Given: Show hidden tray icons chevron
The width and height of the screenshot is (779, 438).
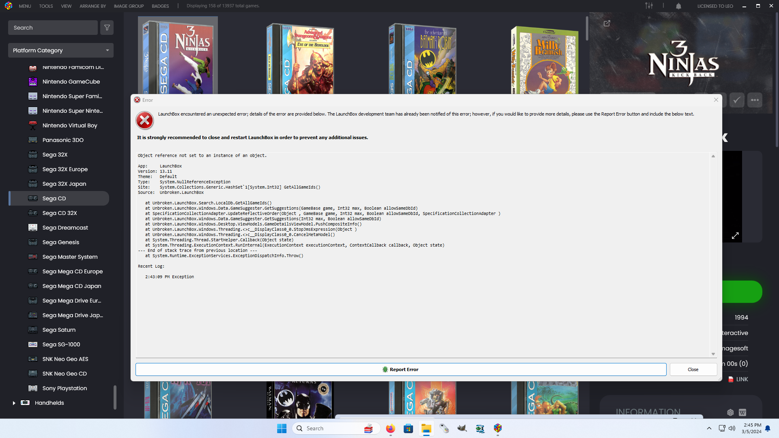Looking at the screenshot, I should pyautogui.click(x=709, y=428).
